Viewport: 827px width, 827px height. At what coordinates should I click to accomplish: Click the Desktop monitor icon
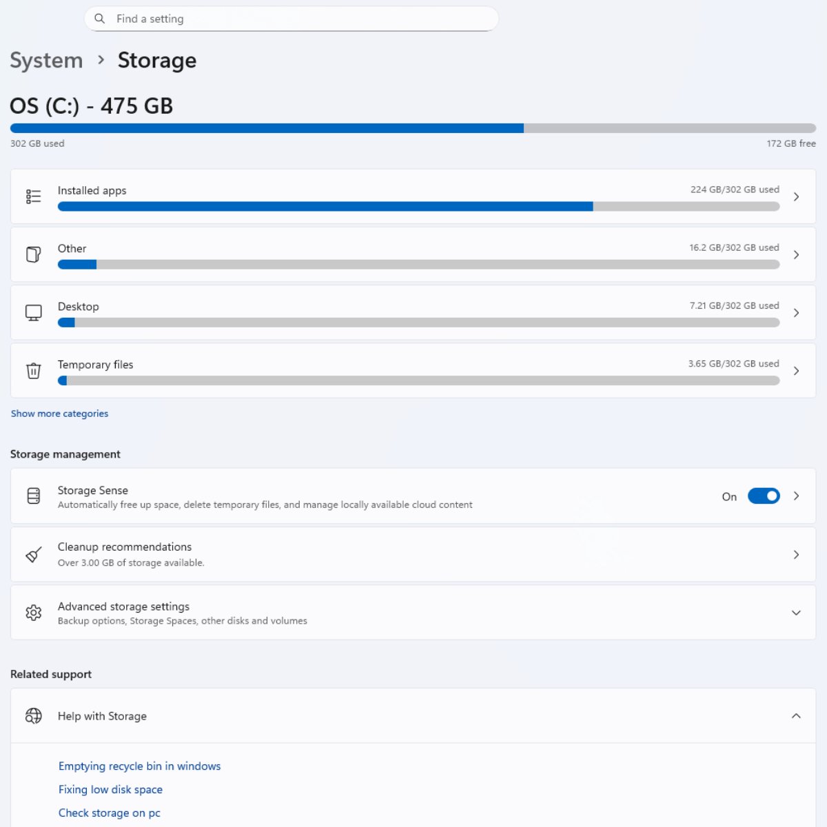coord(33,312)
